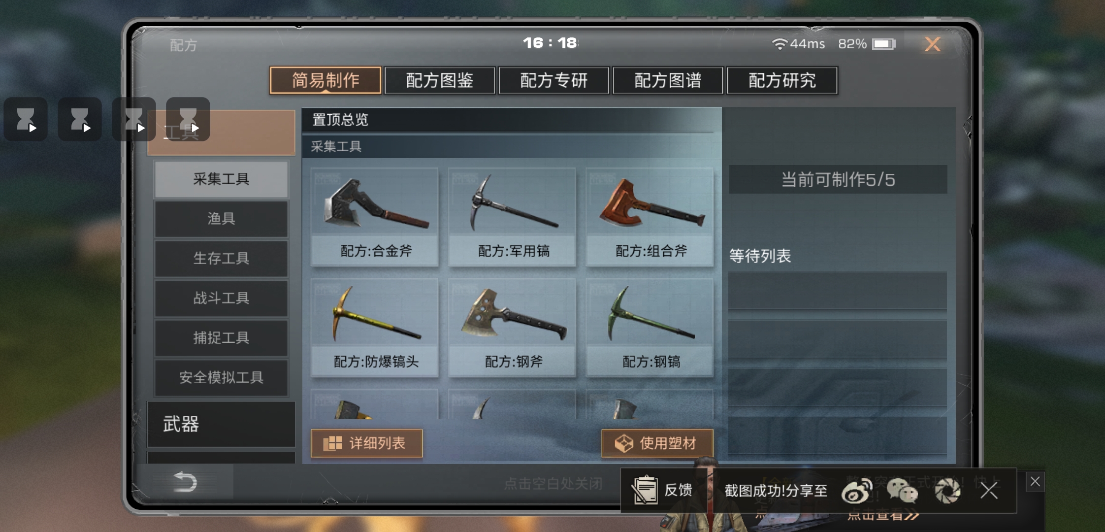Open the 反馈 feedback clipboard icon
1105x532 pixels.
click(x=645, y=490)
